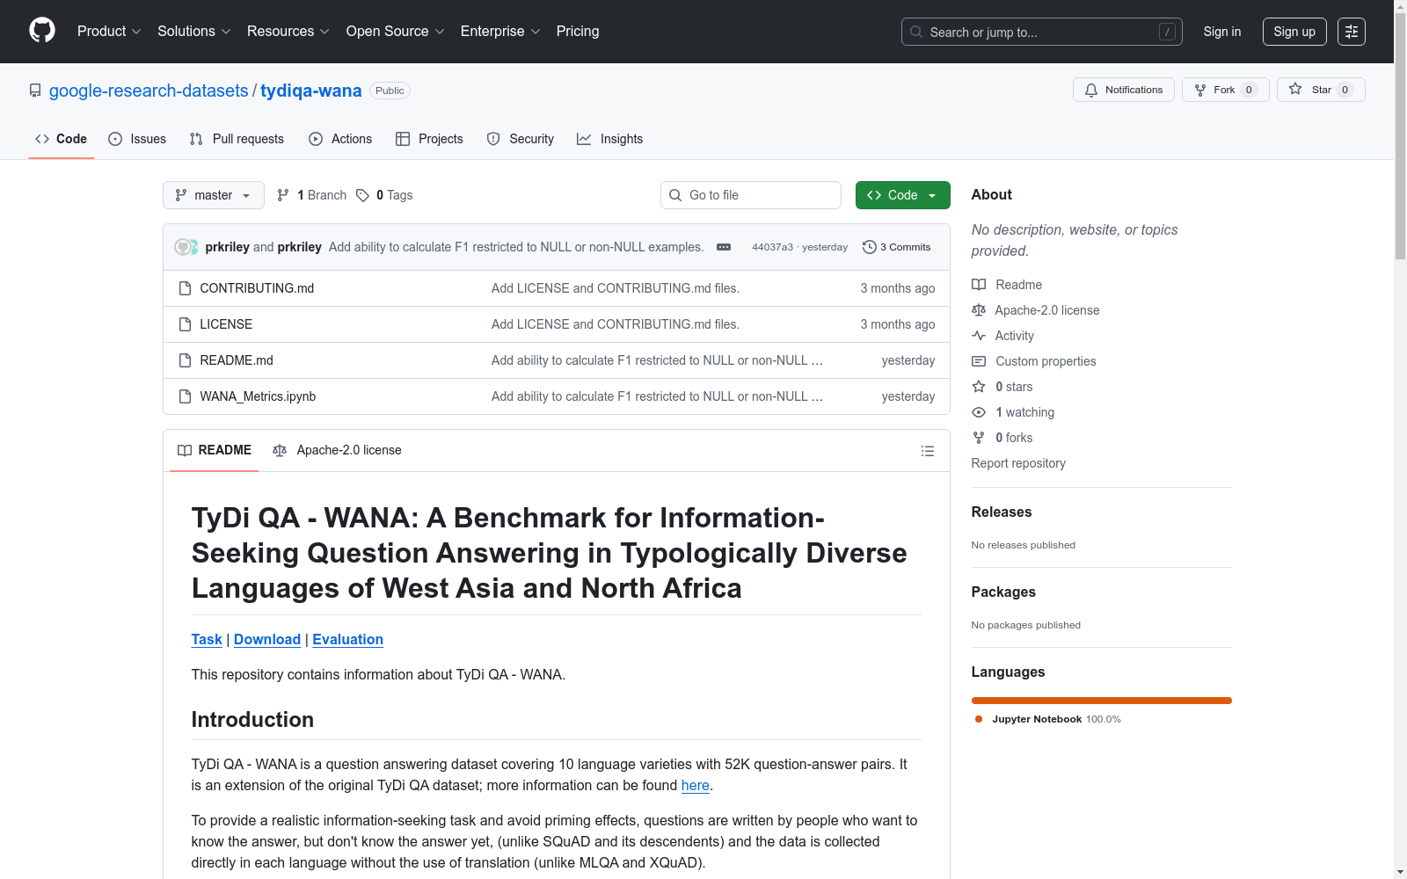This screenshot has width=1407, height=879.
Task: Go to the Pricing page
Action: [x=578, y=32]
